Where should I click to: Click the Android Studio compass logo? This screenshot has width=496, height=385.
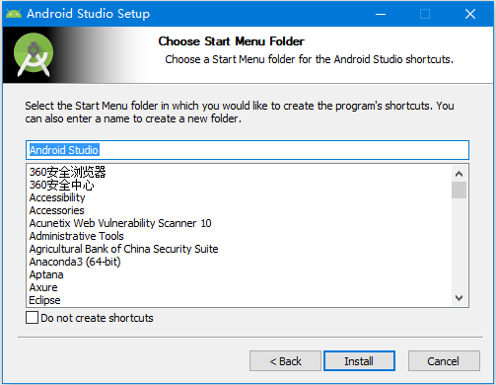pyautogui.click(x=34, y=55)
